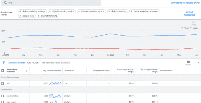Toggle the blue Total legend swatch

click(182, 28)
